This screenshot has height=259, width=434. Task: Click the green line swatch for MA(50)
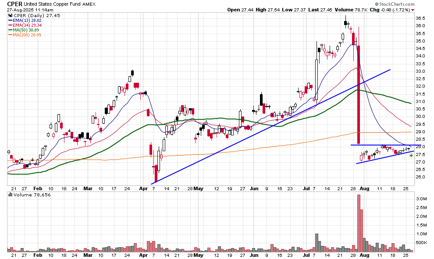tap(11, 30)
